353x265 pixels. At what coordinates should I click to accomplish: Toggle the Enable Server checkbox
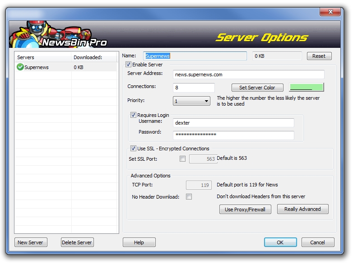[x=128, y=65]
